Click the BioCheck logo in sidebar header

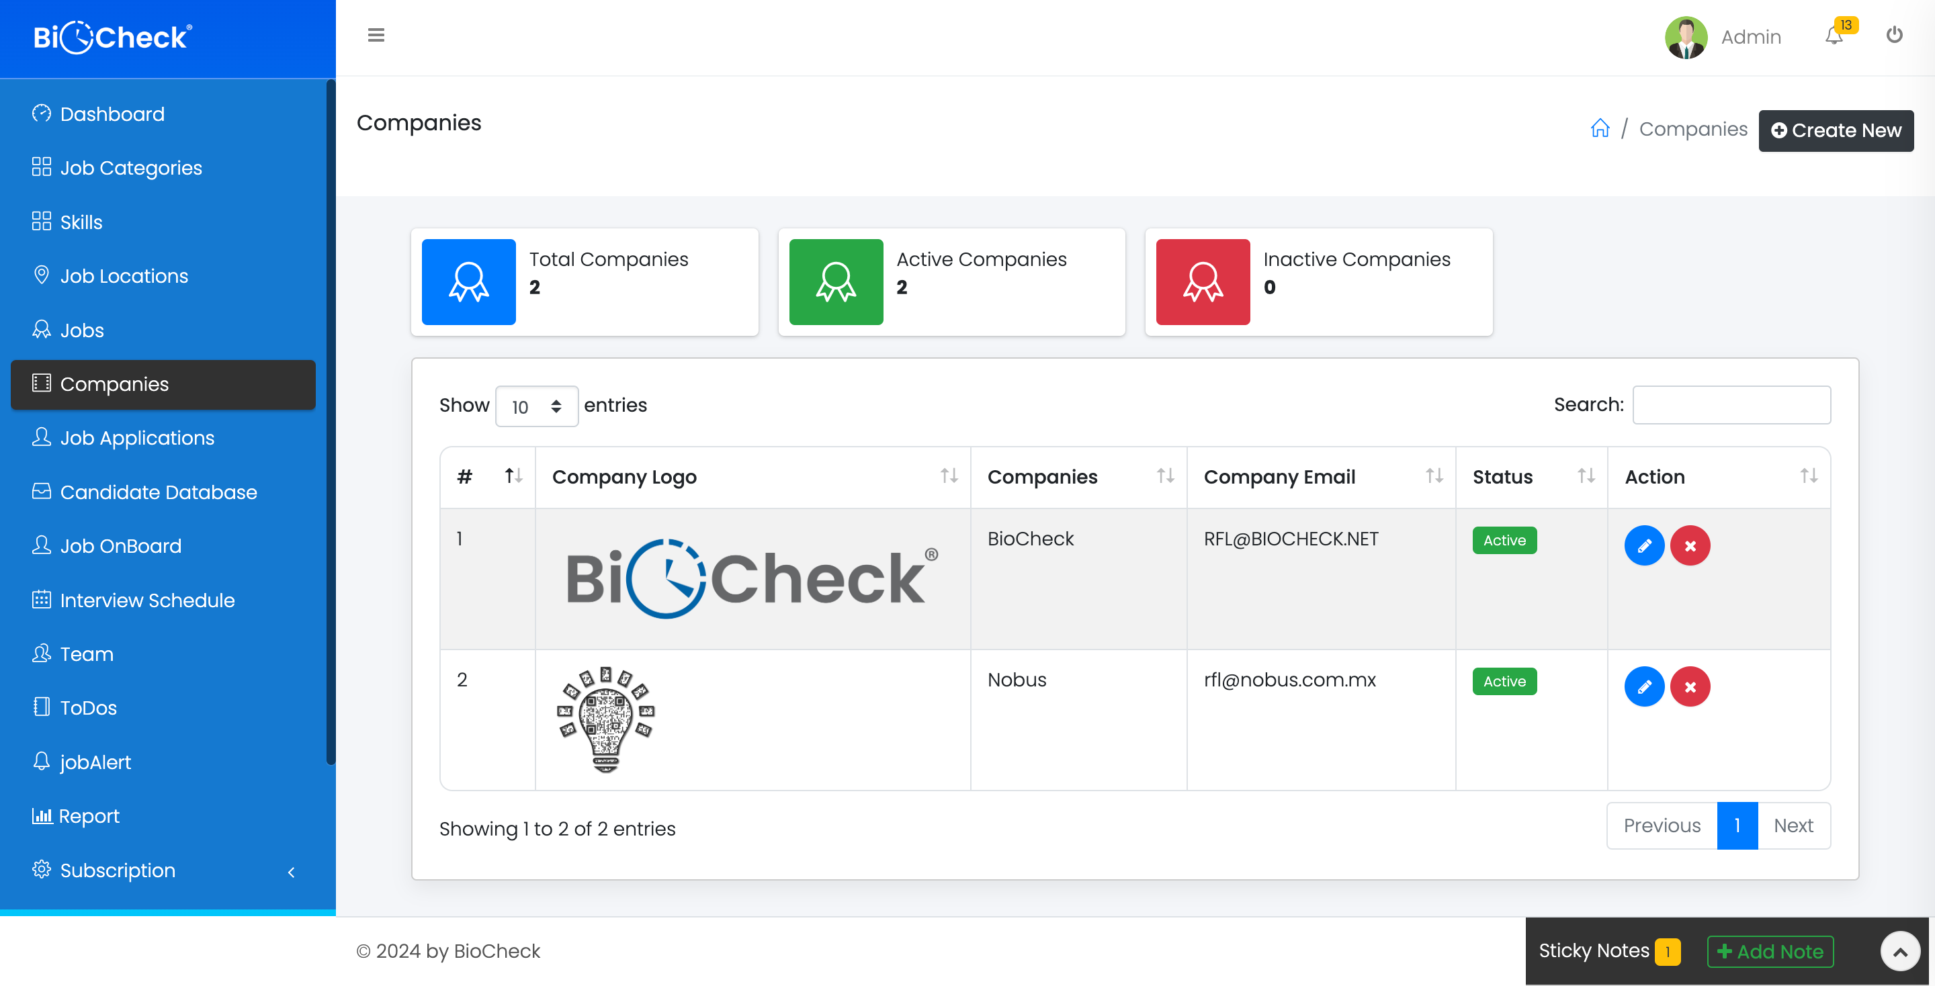(x=113, y=38)
